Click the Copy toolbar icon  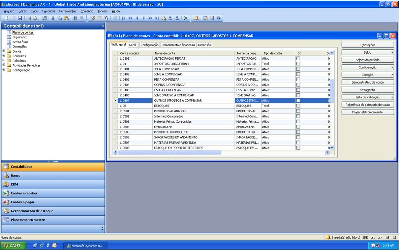tap(60, 18)
